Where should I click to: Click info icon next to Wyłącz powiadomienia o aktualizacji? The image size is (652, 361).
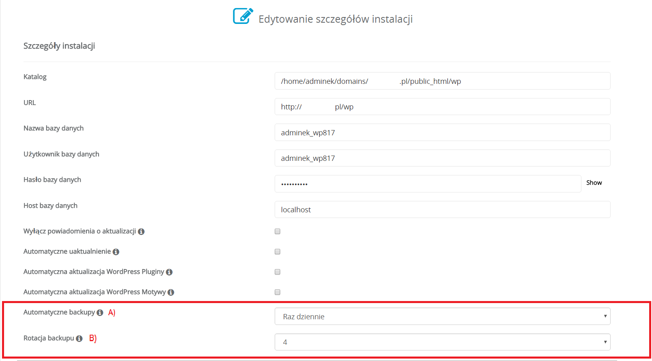[141, 232]
